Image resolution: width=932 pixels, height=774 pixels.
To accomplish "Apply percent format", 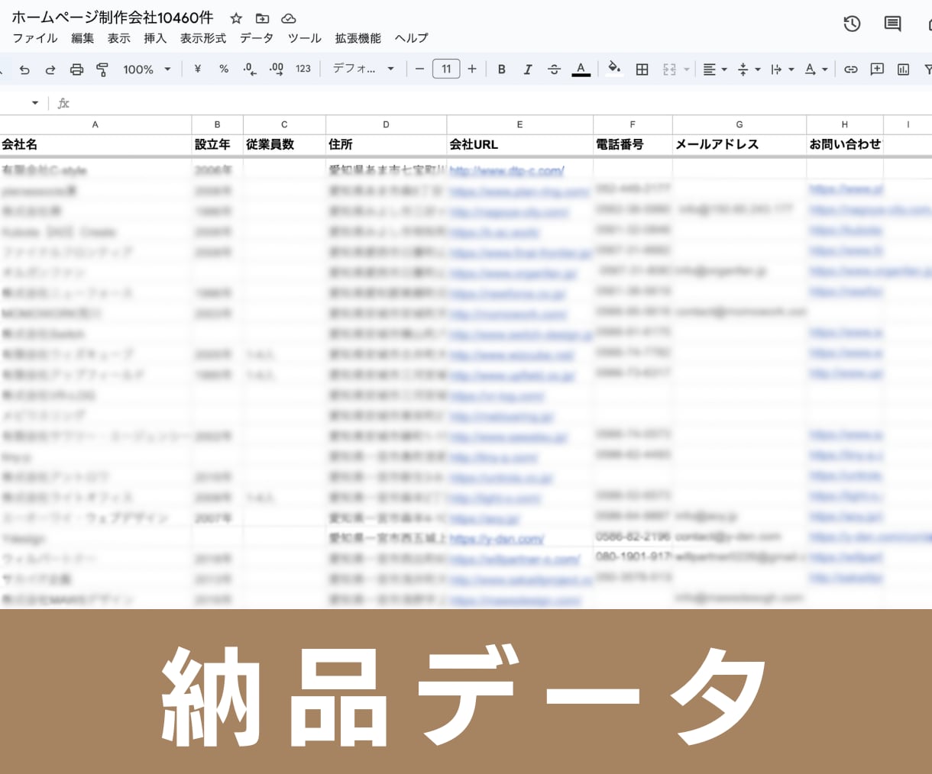I will coord(224,69).
